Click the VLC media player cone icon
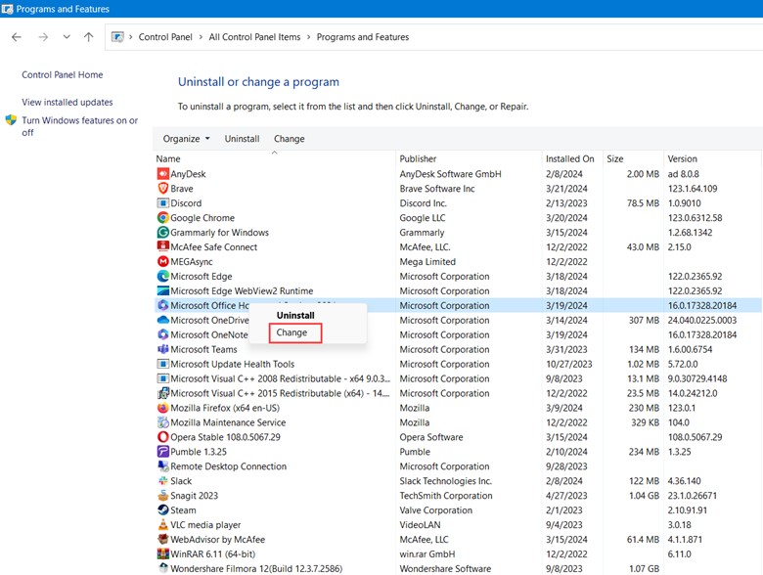 (163, 524)
